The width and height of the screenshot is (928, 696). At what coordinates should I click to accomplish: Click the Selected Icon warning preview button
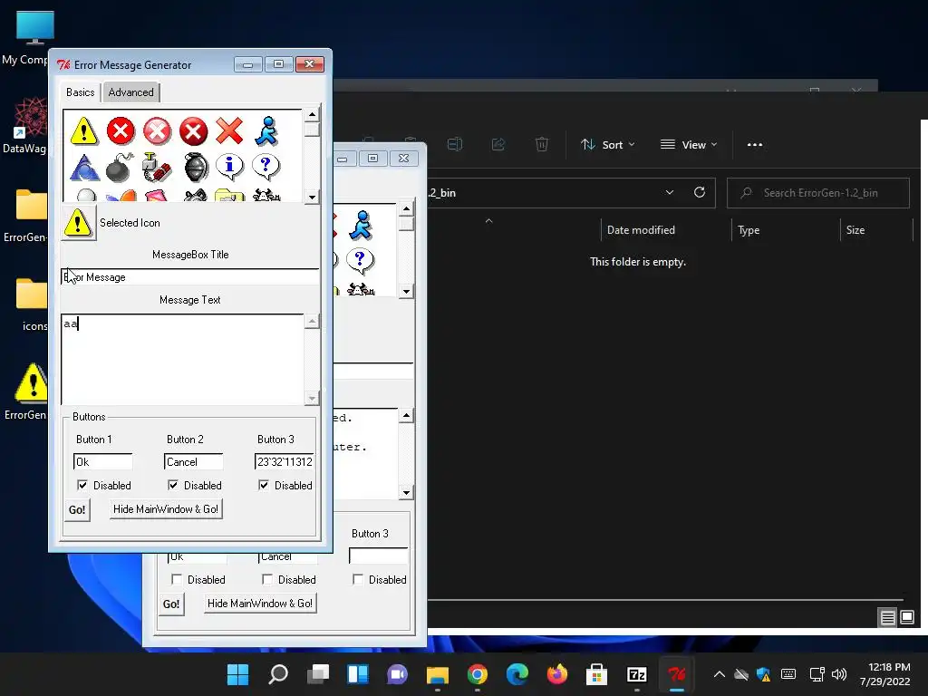click(x=78, y=223)
